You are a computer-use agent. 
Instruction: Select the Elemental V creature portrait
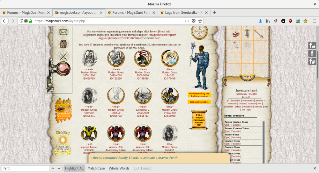pyautogui.click(x=143, y=96)
